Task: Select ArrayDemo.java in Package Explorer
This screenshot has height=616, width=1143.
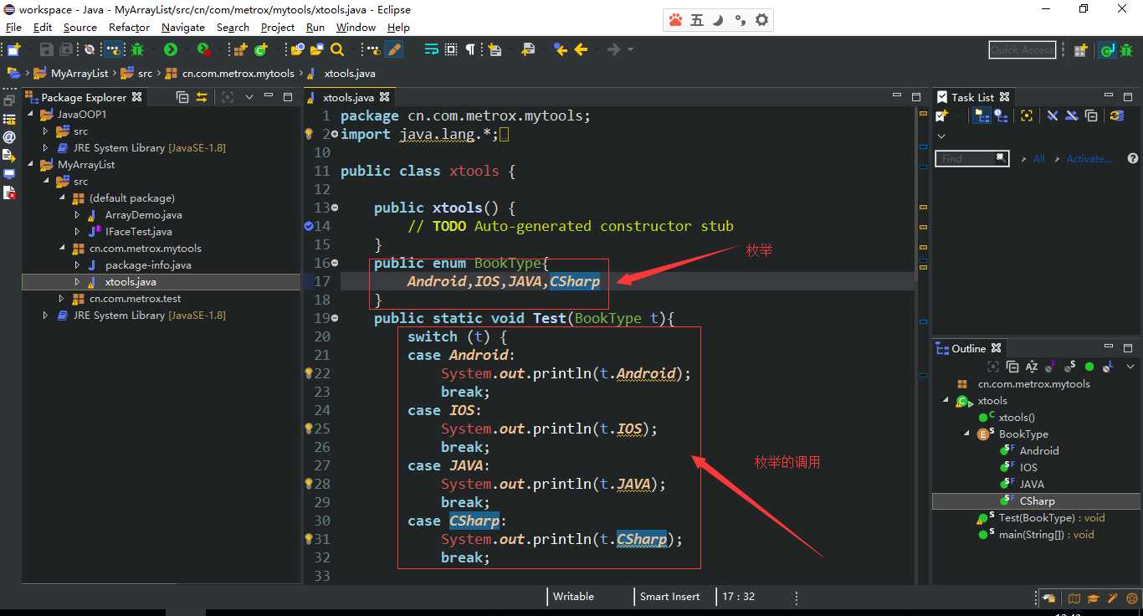Action: [144, 215]
